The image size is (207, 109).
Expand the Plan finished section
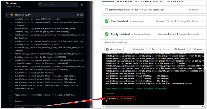pyautogui.click(x=202, y=21)
